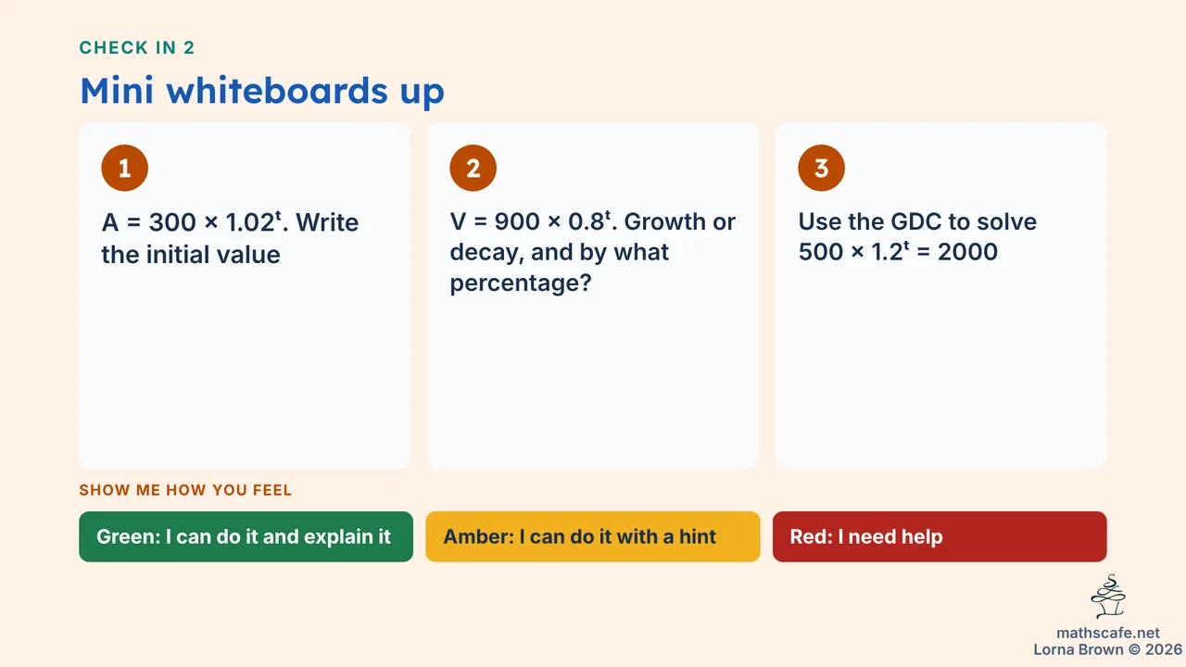
Task: Click the orange number 1 badge
Action: click(x=125, y=169)
